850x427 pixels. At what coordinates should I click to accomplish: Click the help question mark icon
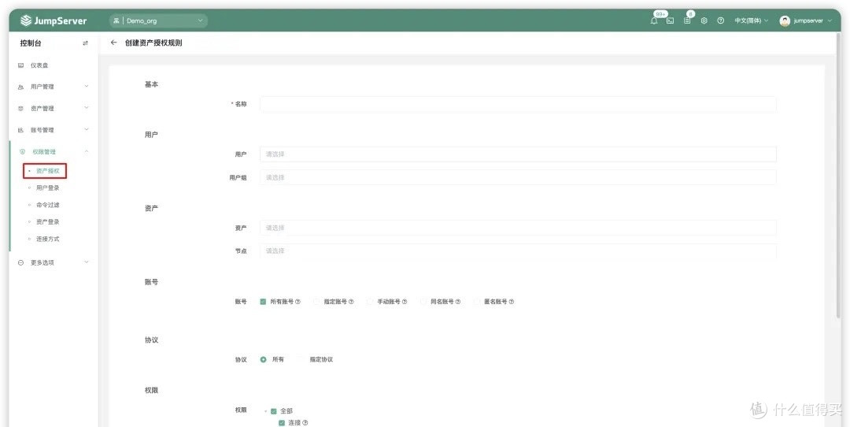point(720,20)
